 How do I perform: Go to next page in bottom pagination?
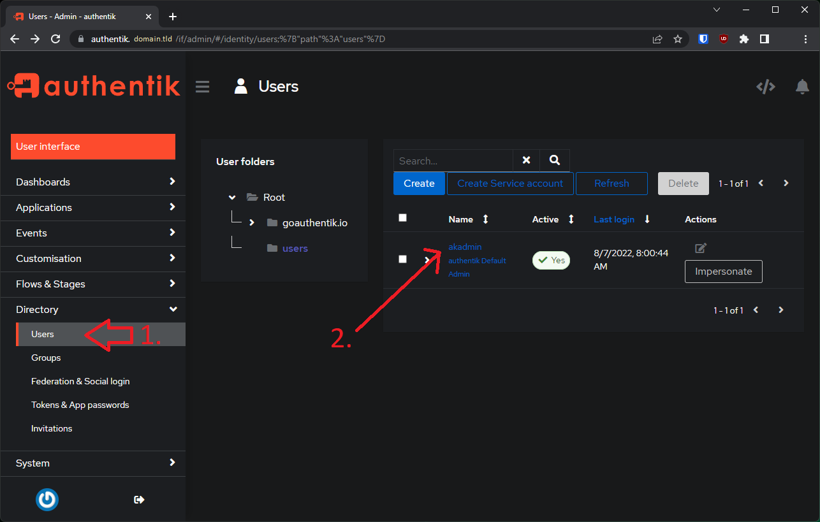(780, 310)
